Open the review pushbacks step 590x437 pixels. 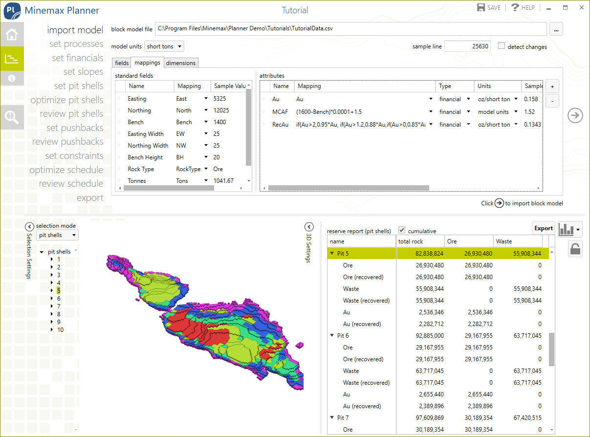pos(68,142)
